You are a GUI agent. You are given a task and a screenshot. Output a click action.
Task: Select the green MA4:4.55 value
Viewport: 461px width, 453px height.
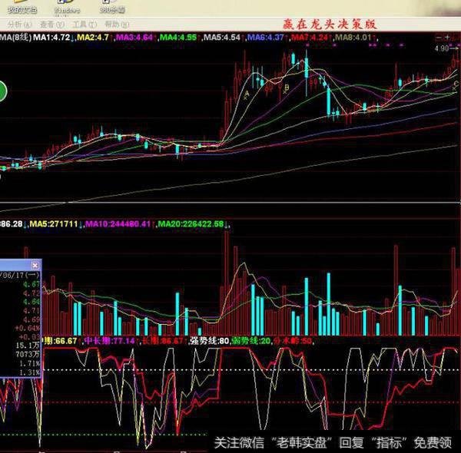tap(178, 38)
